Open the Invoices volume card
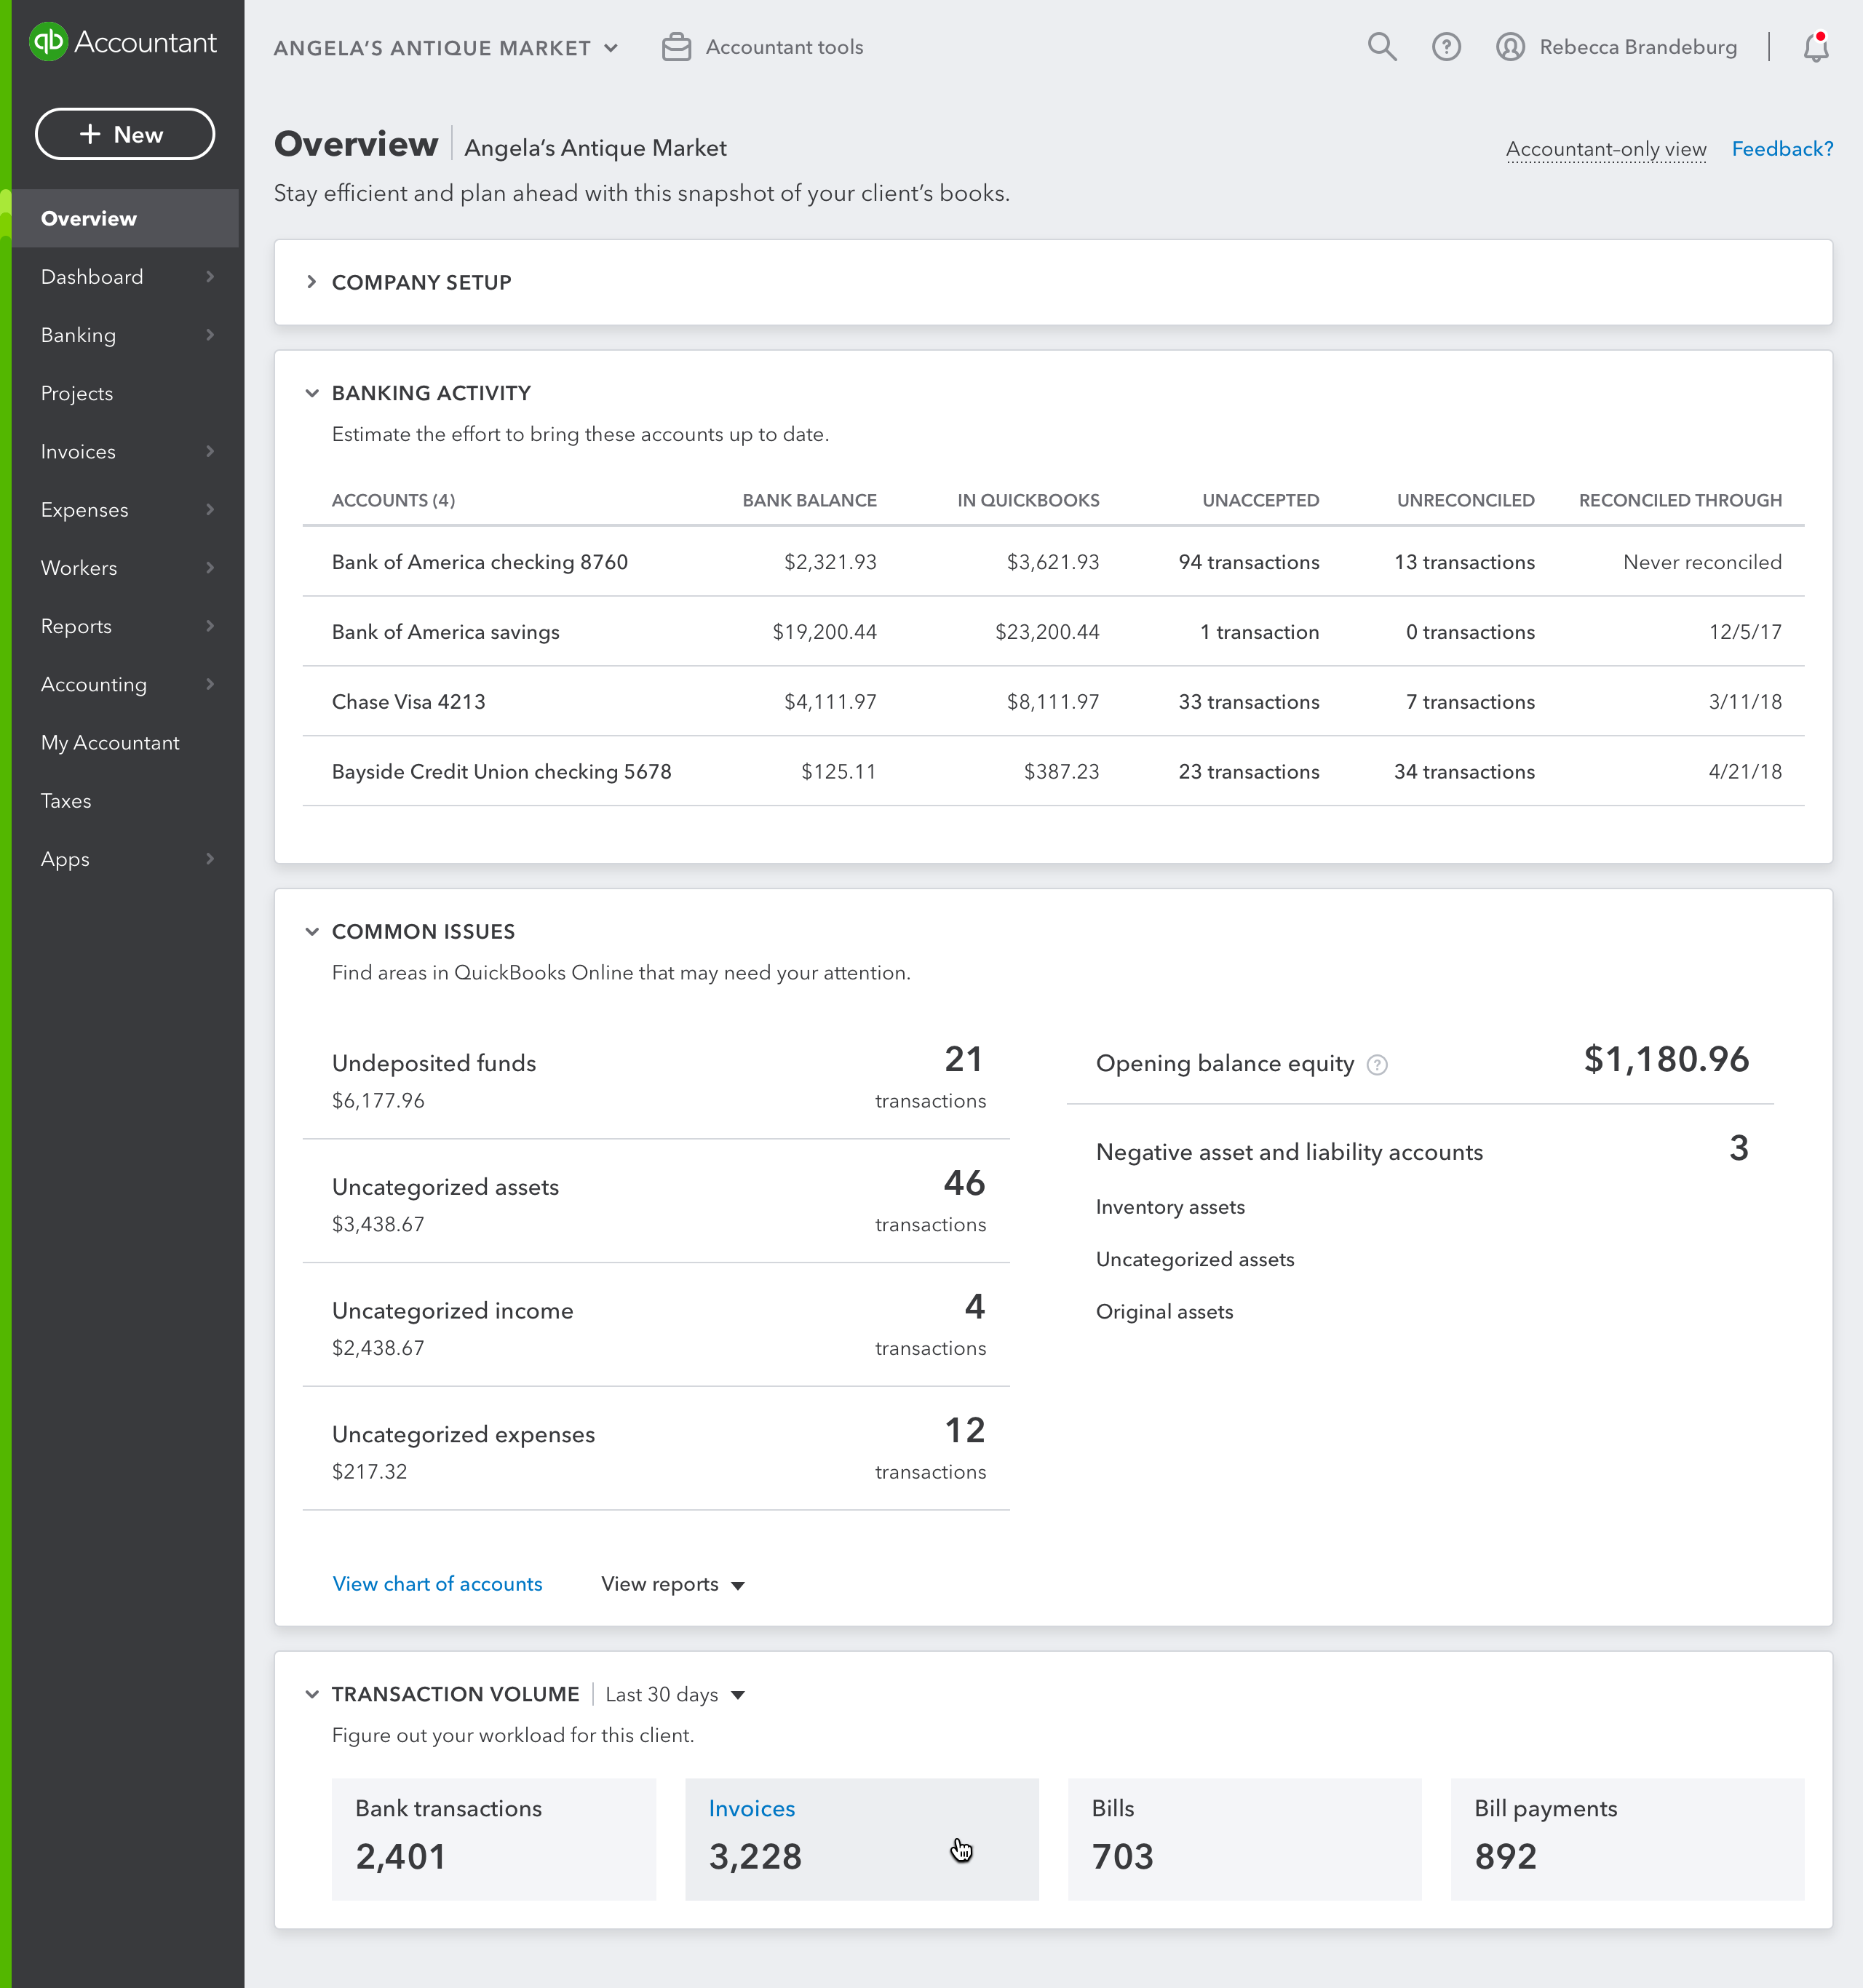 (861, 1838)
